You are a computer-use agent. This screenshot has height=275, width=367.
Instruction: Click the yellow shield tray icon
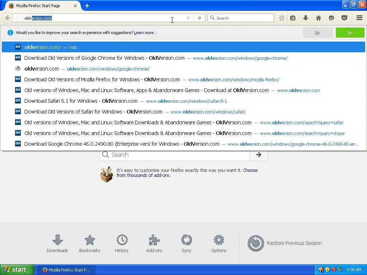pos(328,270)
